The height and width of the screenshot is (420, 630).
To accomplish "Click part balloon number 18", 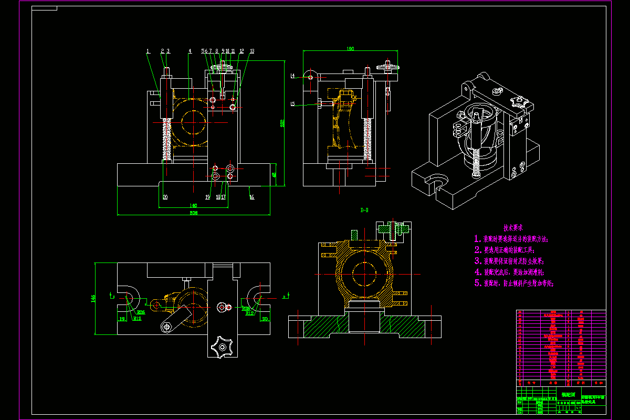I will [x=218, y=197].
